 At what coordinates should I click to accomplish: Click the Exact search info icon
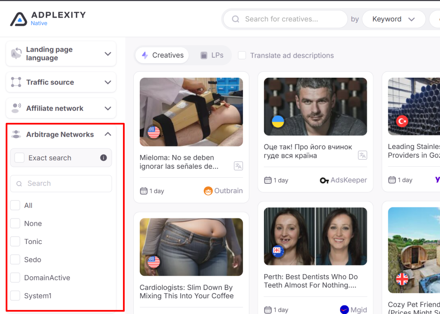point(103,158)
